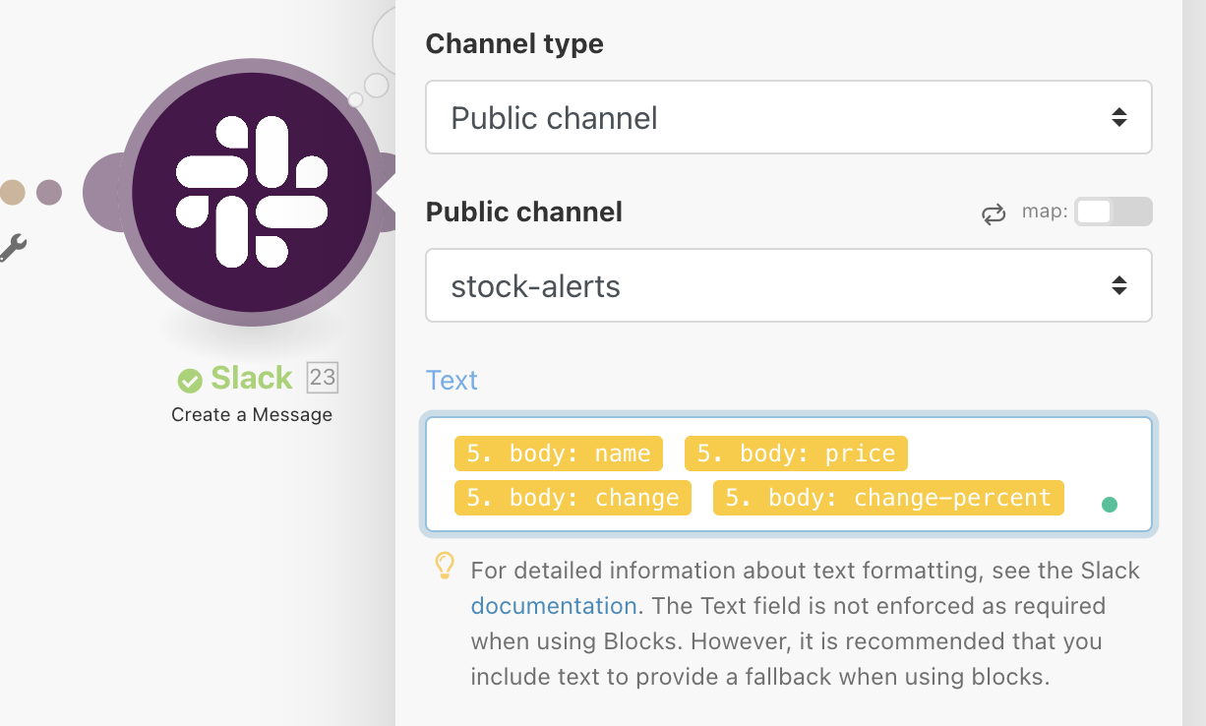The image size is (1206, 726).
Task: Open the stock-alerts channel dropdown
Action: tap(788, 285)
